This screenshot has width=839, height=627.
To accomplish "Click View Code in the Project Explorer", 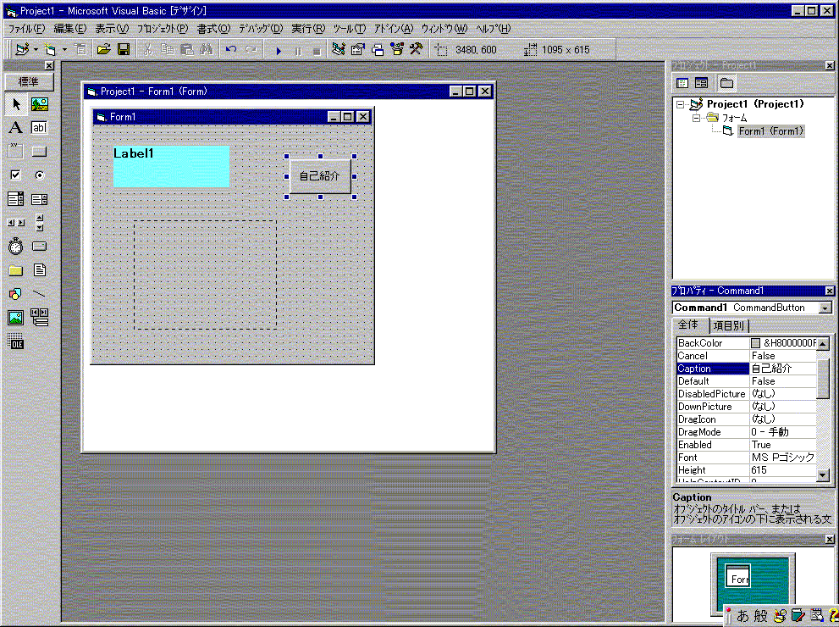I will tap(682, 83).
